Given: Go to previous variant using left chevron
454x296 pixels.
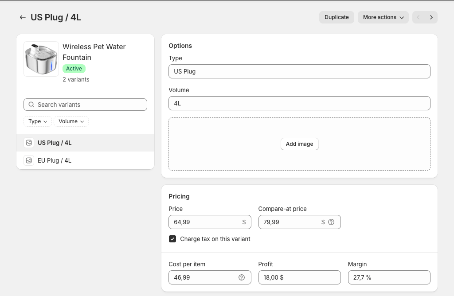Looking at the screenshot, I should coord(418,17).
